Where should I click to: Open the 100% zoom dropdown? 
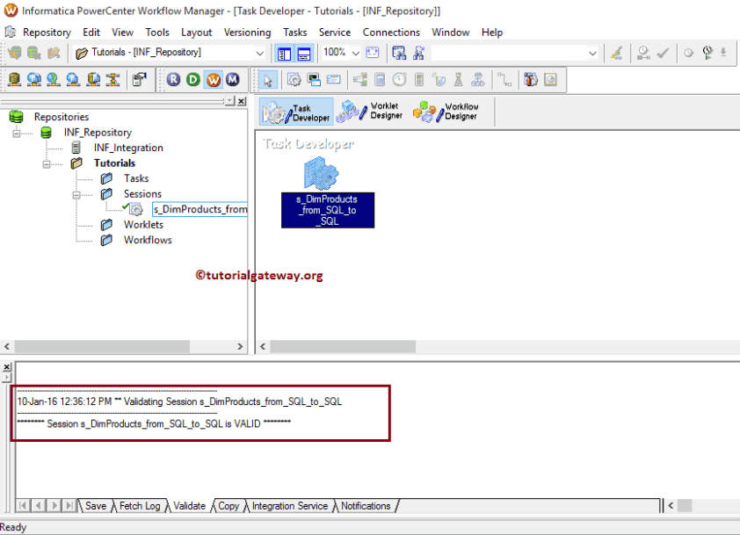(356, 53)
